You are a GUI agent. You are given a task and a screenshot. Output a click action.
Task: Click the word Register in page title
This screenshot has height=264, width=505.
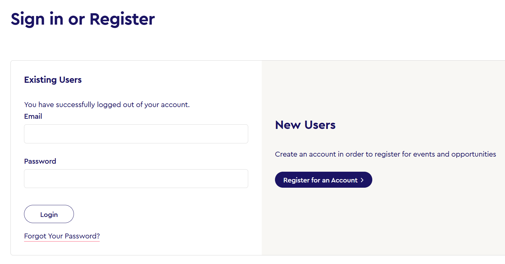pyautogui.click(x=122, y=19)
